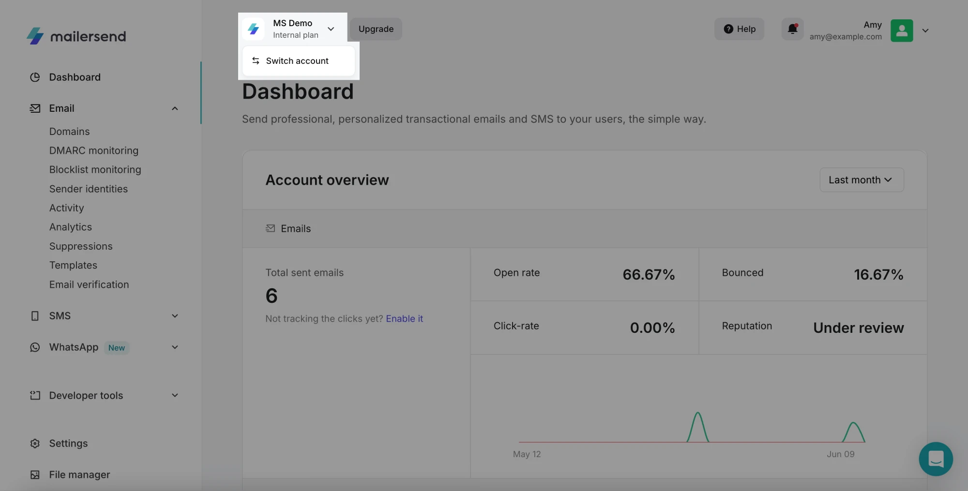Viewport: 968px width, 491px height.
Task: Click the total sent emails count 6
Action: tap(272, 296)
